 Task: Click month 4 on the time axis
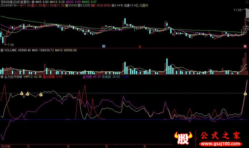(68, 146)
